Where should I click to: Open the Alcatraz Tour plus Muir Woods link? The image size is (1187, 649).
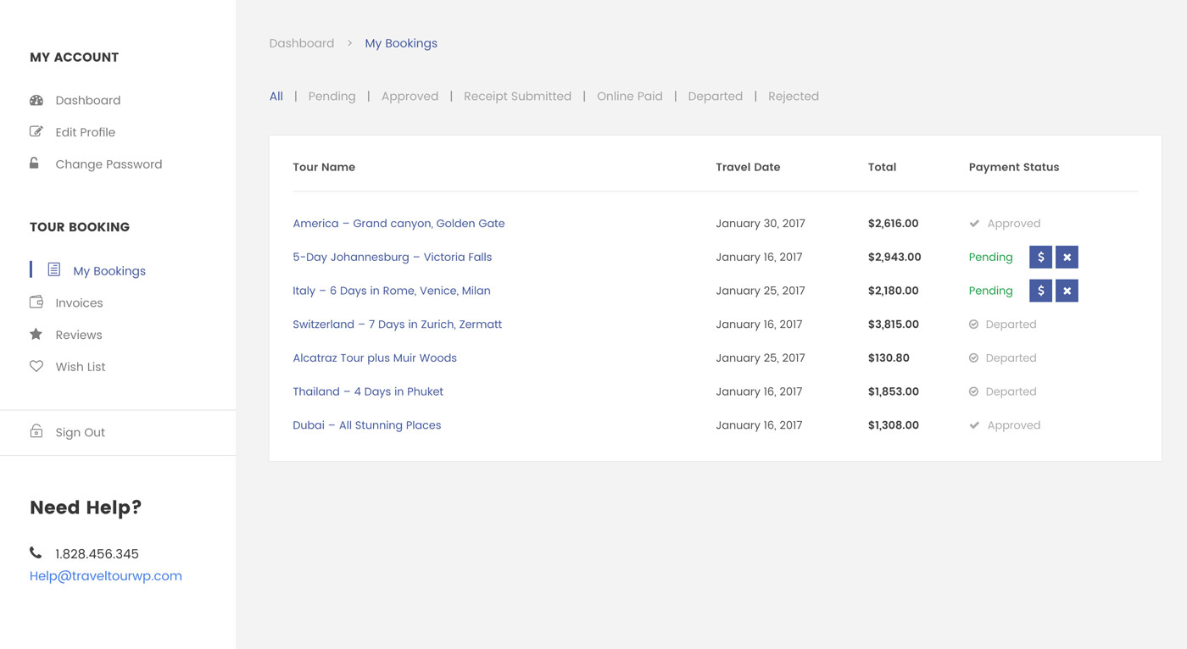point(375,358)
